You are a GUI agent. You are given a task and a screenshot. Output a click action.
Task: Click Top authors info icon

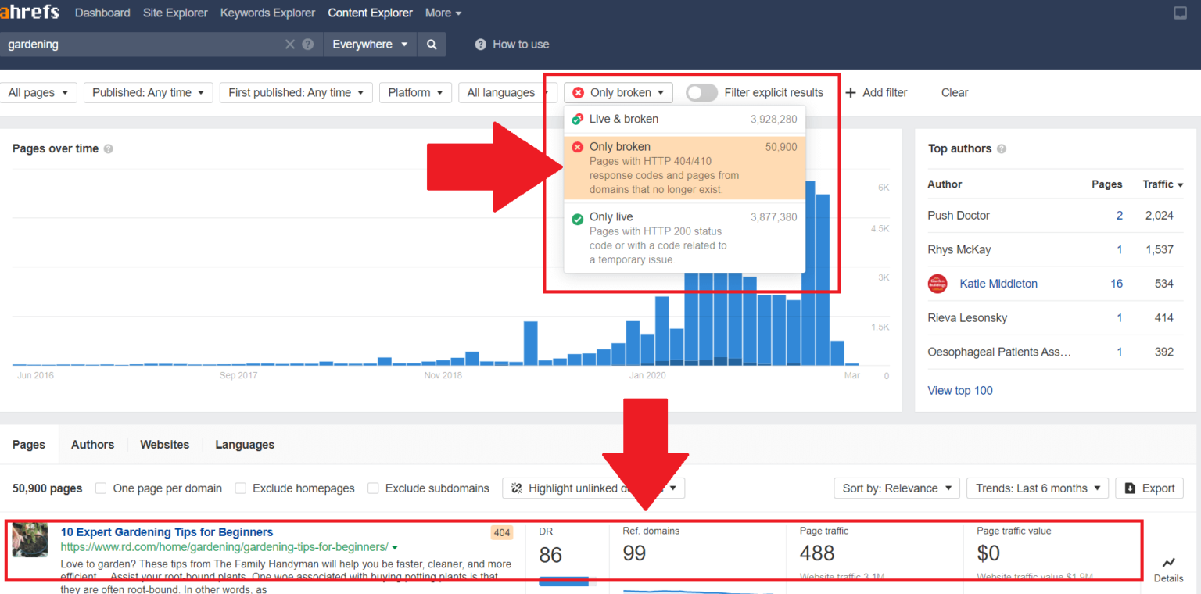coord(1002,148)
